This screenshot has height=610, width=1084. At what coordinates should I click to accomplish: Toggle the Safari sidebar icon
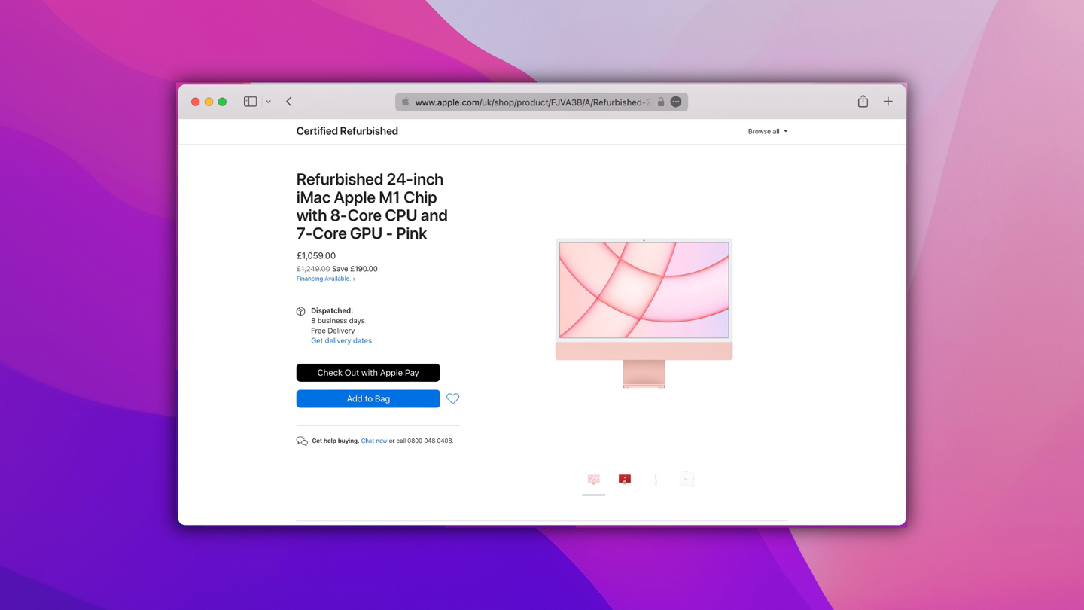pyautogui.click(x=250, y=102)
